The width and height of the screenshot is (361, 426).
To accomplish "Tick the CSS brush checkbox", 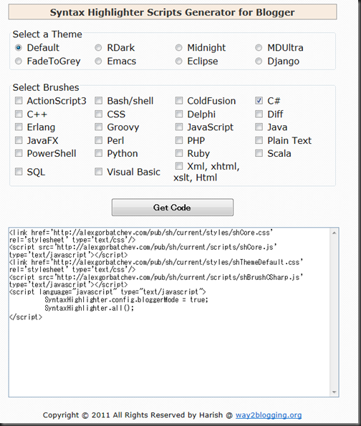I will [x=98, y=114].
